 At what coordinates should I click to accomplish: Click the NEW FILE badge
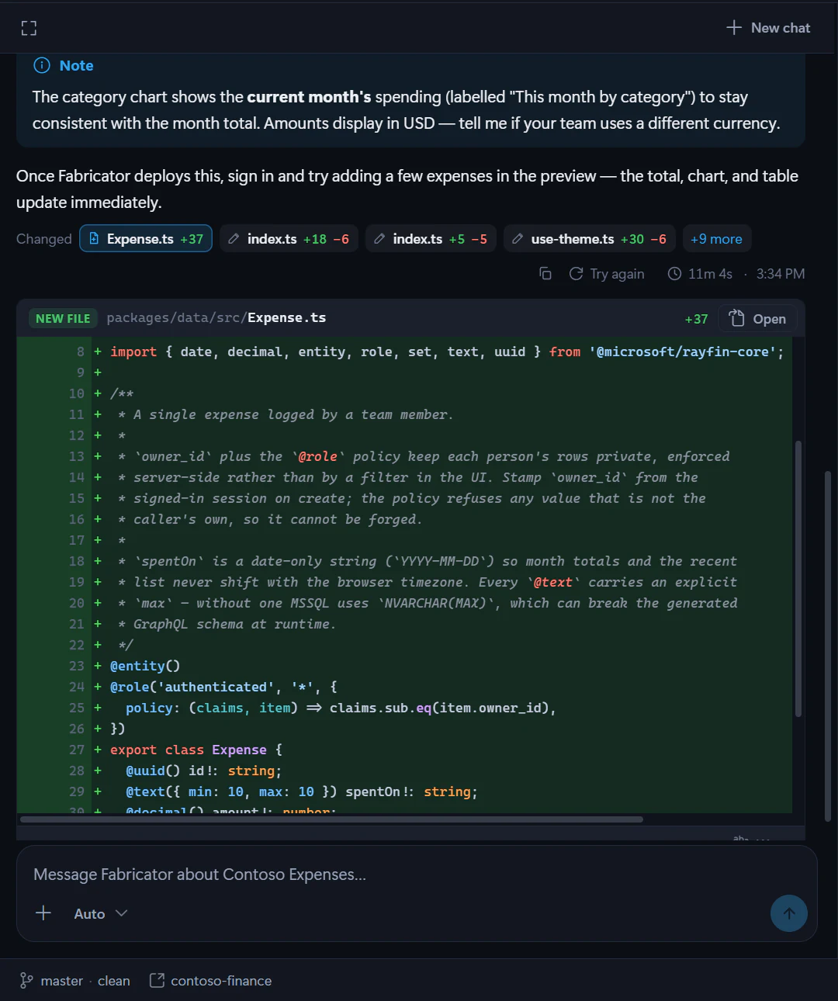click(63, 318)
